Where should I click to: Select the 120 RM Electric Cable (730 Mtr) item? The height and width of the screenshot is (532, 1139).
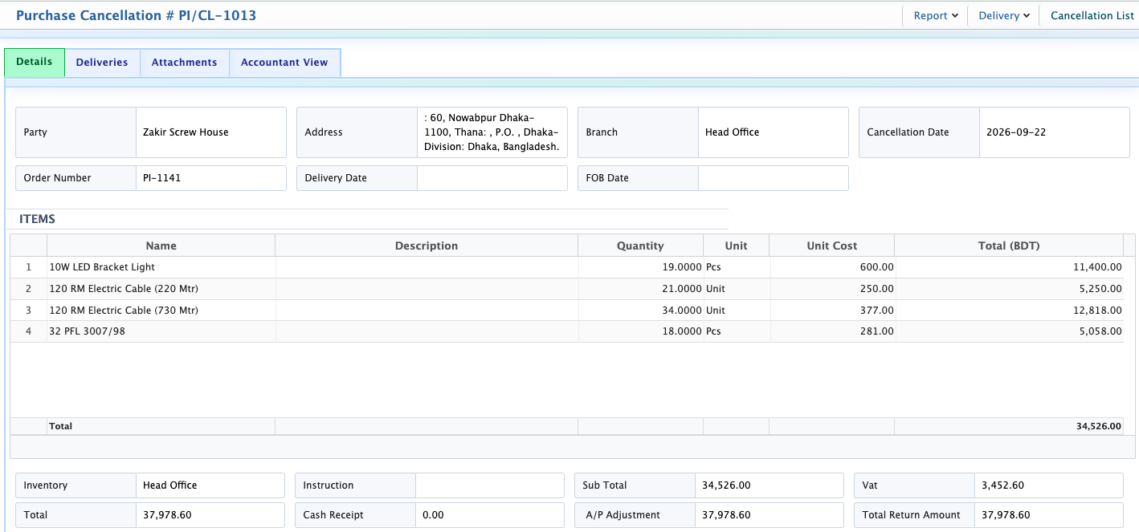[124, 311]
